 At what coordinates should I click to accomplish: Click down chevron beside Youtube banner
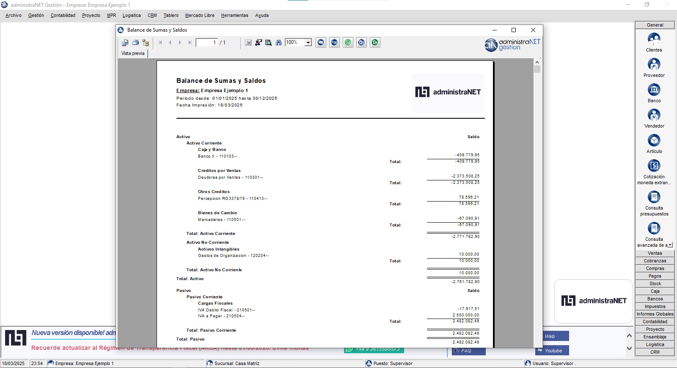coord(629,349)
